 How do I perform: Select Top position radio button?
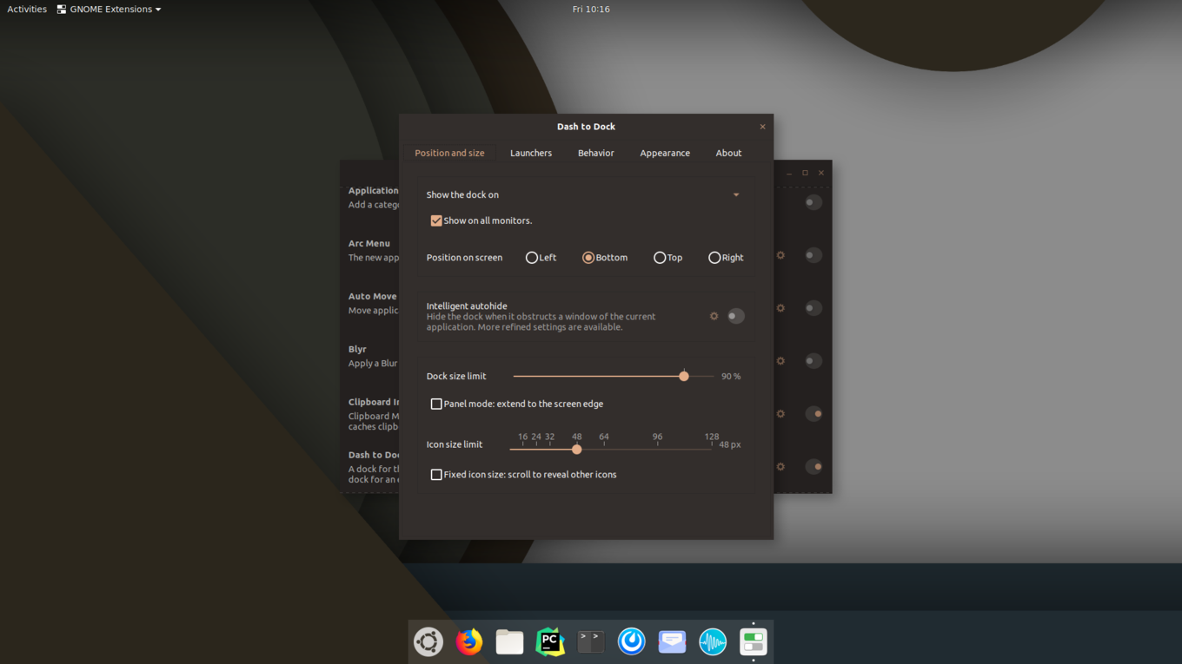(x=660, y=258)
